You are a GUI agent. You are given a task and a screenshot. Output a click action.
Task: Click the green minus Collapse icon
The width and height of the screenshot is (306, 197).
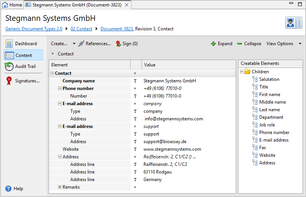[240, 44]
